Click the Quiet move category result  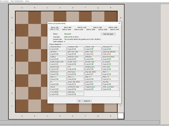click(93, 83)
